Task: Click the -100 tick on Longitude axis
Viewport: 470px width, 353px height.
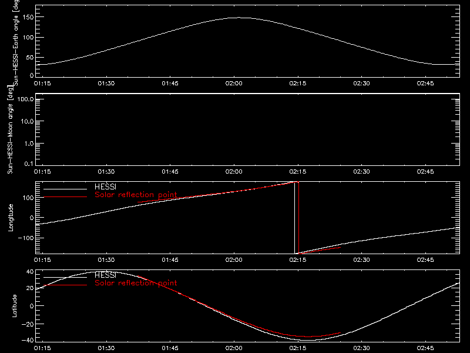Action: (x=26, y=238)
